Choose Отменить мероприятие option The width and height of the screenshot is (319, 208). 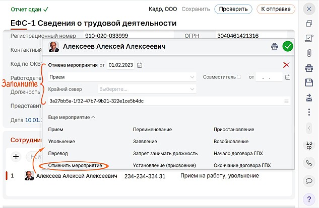pos(75,165)
